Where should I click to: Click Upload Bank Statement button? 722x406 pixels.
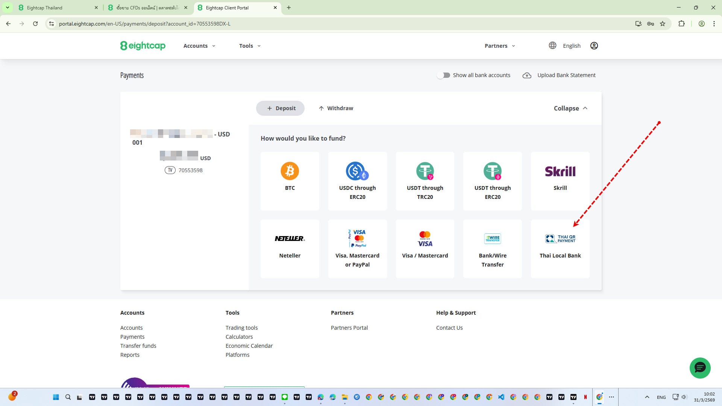point(559,75)
